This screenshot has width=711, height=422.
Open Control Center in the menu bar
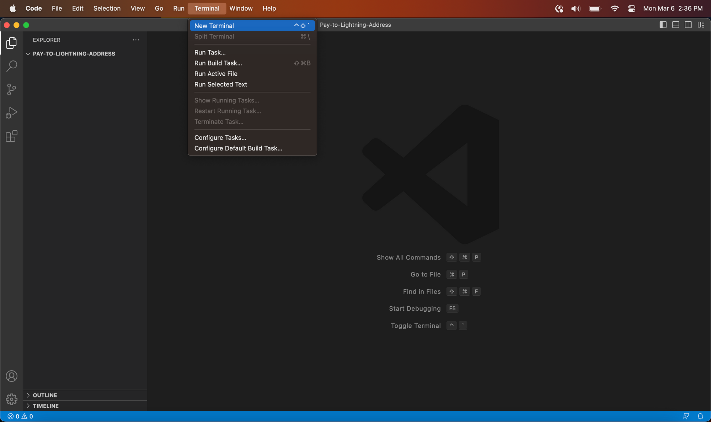tap(632, 9)
